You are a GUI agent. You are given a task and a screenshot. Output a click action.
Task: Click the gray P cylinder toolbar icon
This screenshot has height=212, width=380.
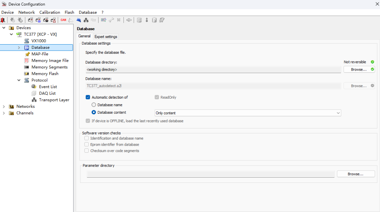point(154,20)
